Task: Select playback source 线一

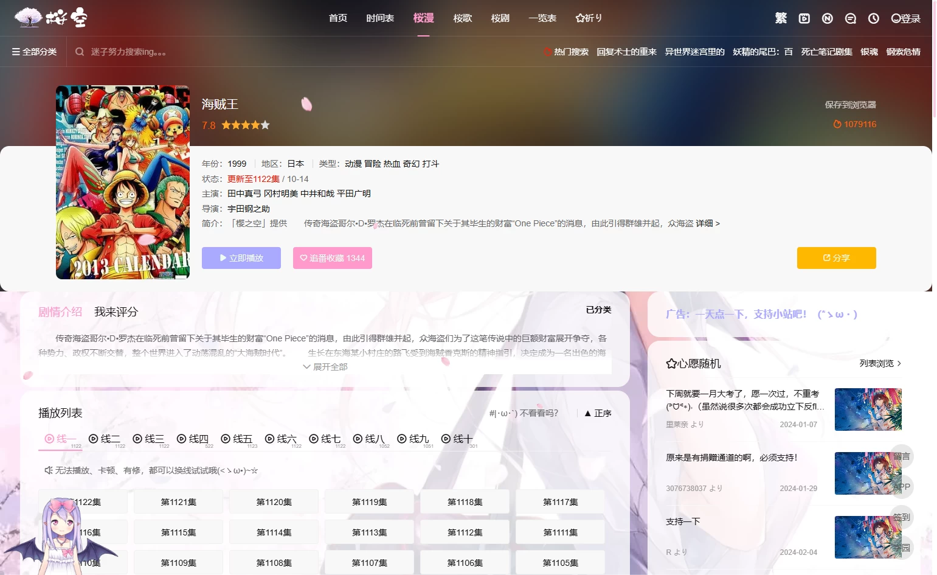Action: (60, 439)
